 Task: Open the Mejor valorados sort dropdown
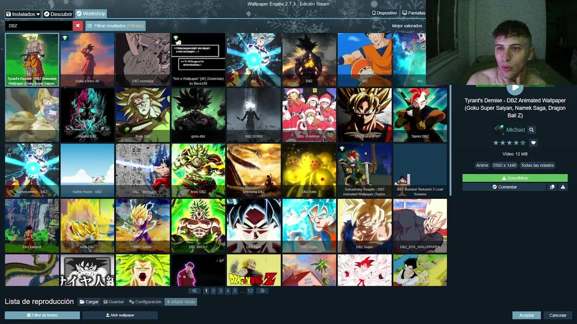coord(407,26)
